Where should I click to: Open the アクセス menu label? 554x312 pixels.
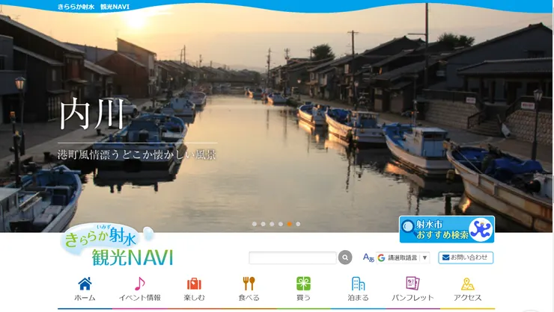pos(467,298)
